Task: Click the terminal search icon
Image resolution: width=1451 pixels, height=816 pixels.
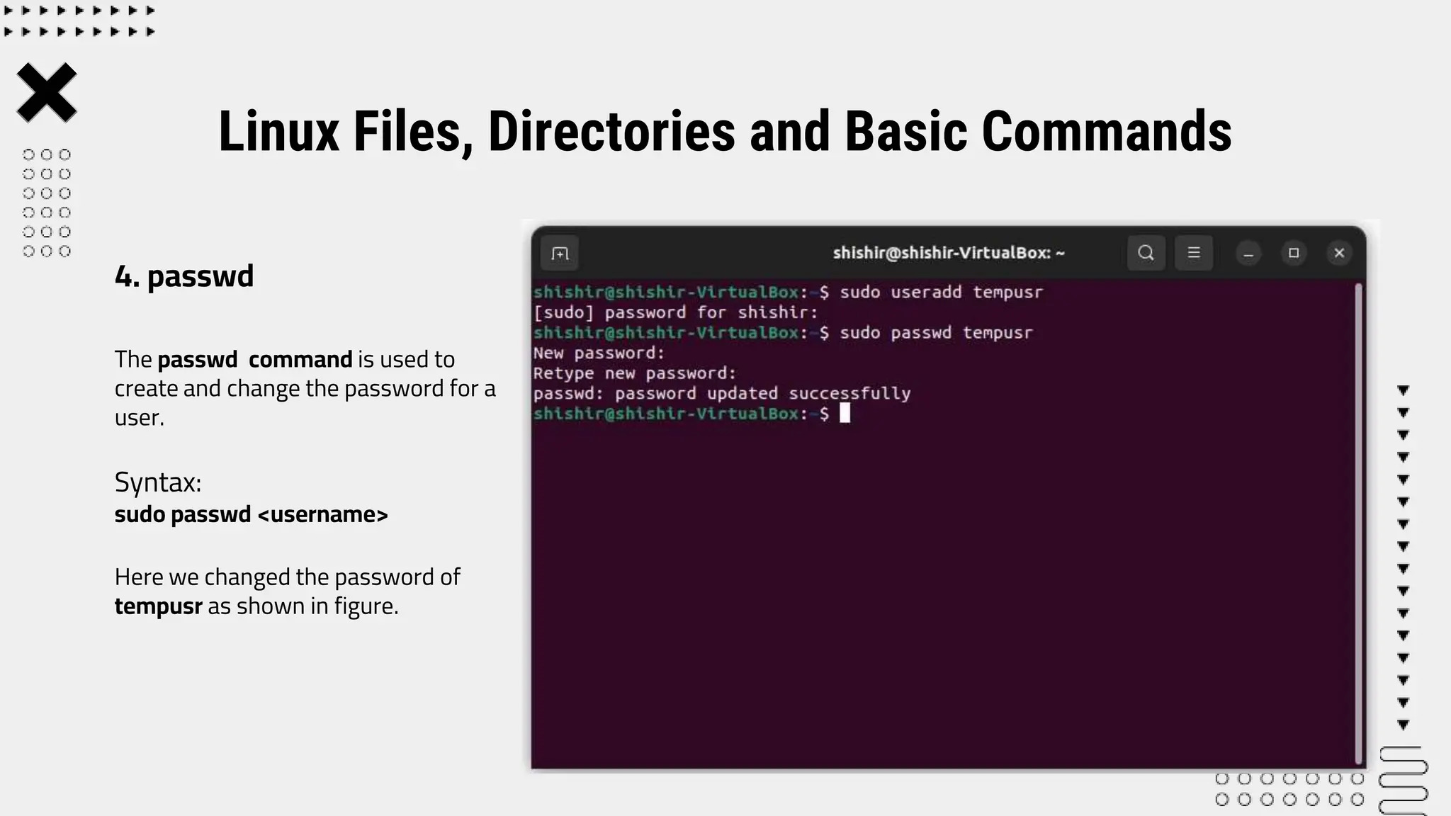Action: (1146, 253)
